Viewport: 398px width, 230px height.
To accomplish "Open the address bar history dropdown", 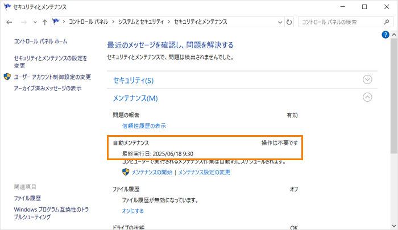I will point(280,22).
